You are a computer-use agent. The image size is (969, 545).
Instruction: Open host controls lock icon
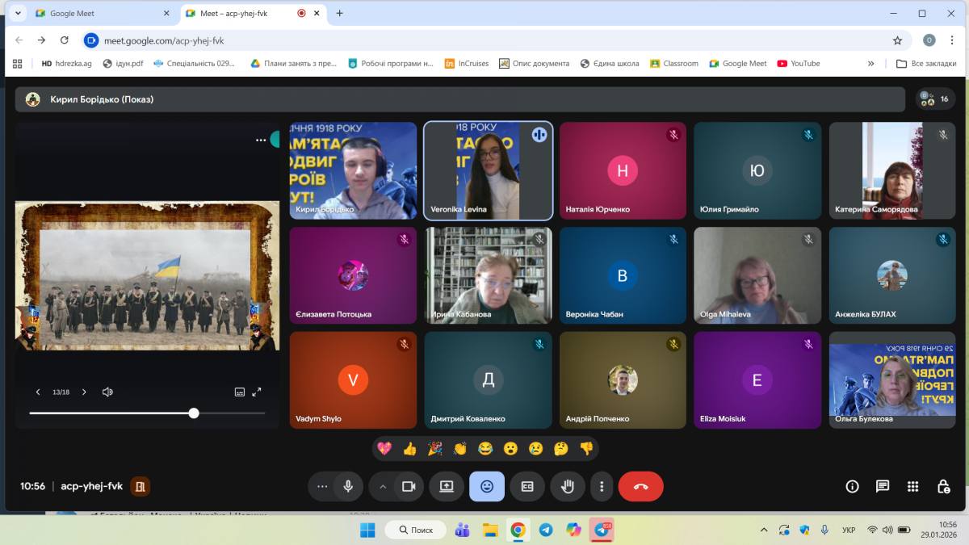pos(943,486)
